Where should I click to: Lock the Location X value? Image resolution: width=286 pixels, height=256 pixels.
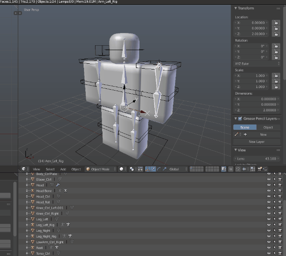276,22
